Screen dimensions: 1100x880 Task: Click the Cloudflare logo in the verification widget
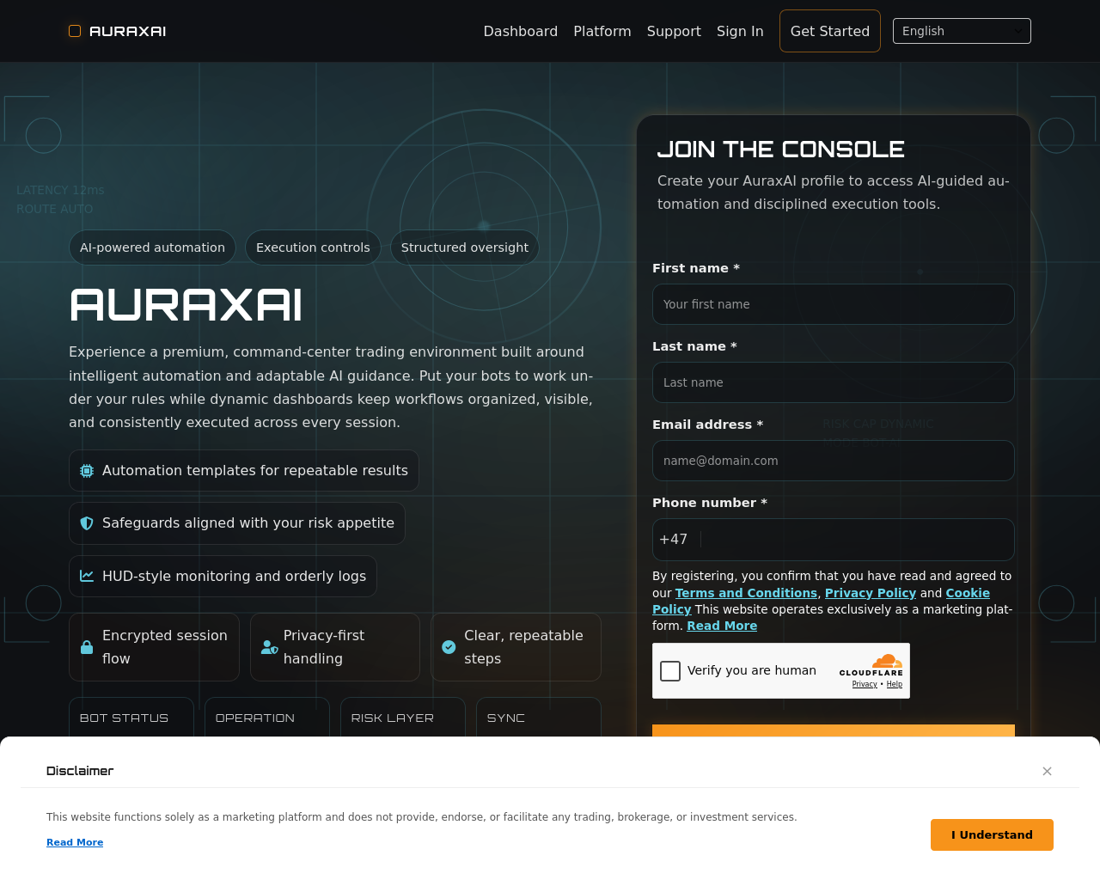tap(871, 666)
